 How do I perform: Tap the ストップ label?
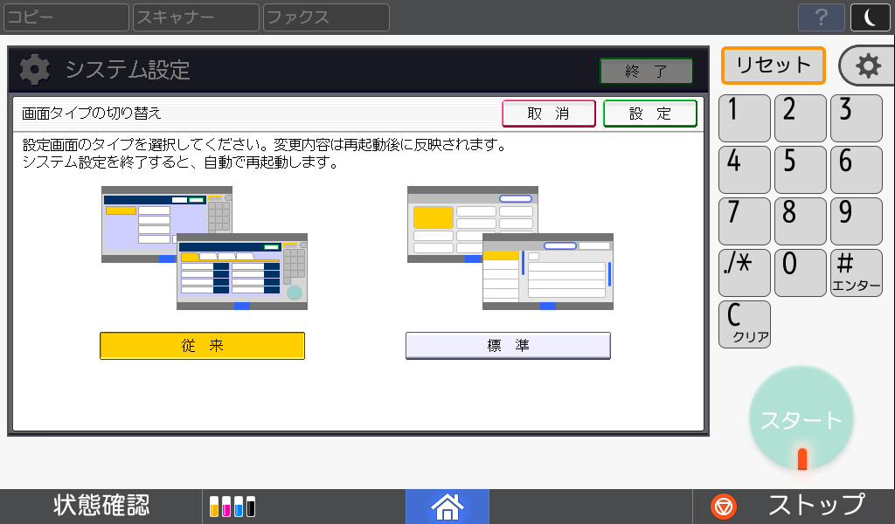(x=816, y=507)
